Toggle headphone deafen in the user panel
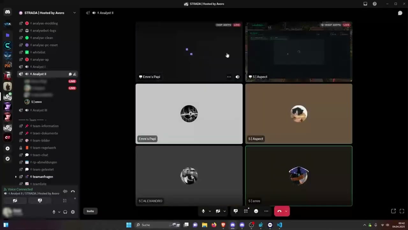408x230 pixels. pyautogui.click(x=65, y=212)
